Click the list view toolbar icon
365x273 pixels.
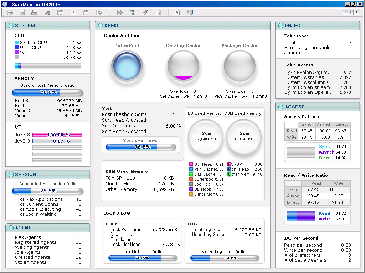[60, 12]
